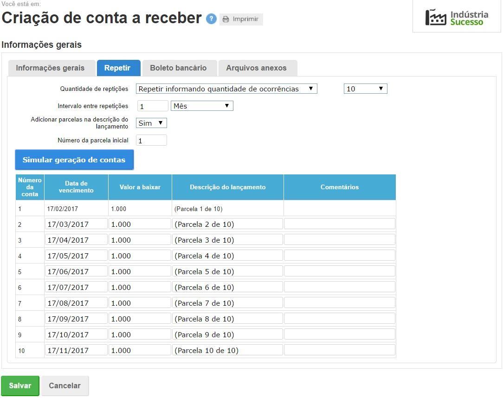Image resolution: width=503 pixels, height=398 pixels.
Task: Go to the Arquivos anexos tab
Action: pyautogui.click(x=256, y=68)
